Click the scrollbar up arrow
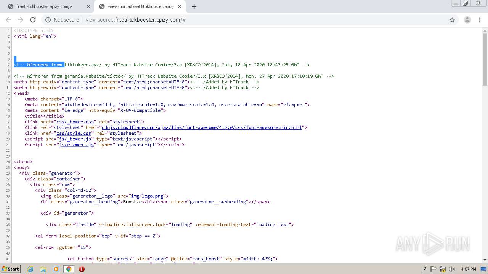Image resolution: width=488 pixels, height=274 pixels. (485, 30)
